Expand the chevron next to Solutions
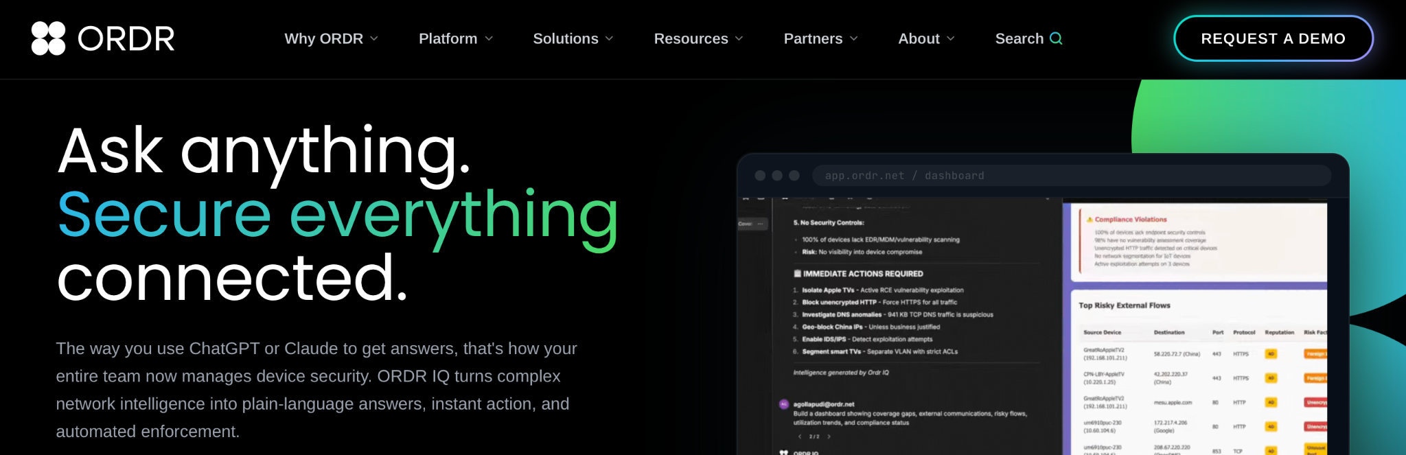The width and height of the screenshot is (1406, 455). [609, 39]
